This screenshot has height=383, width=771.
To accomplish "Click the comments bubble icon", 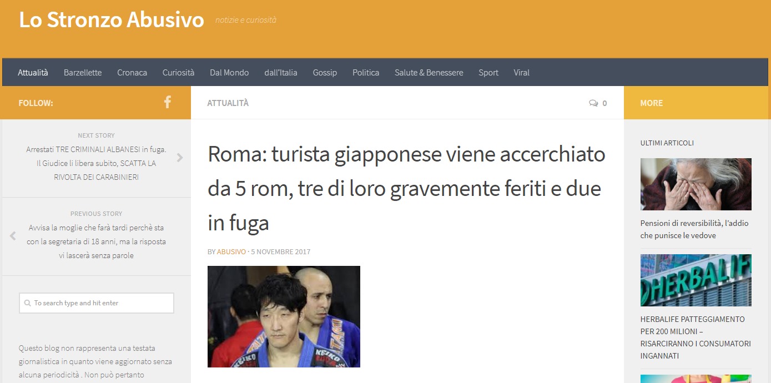I will coord(593,103).
